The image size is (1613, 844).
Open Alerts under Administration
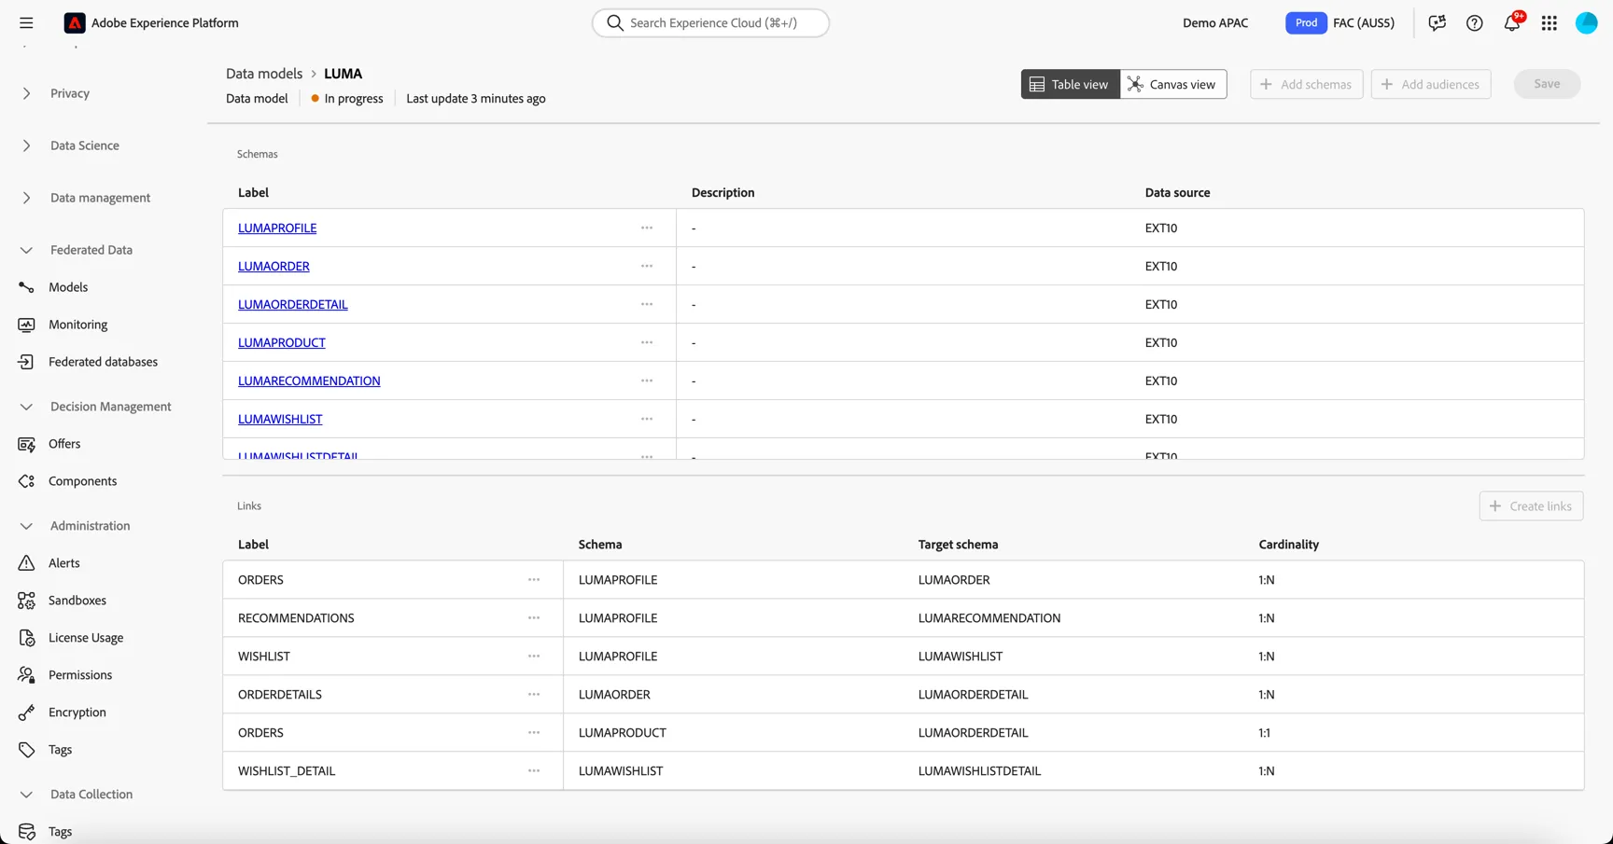click(63, 563)
